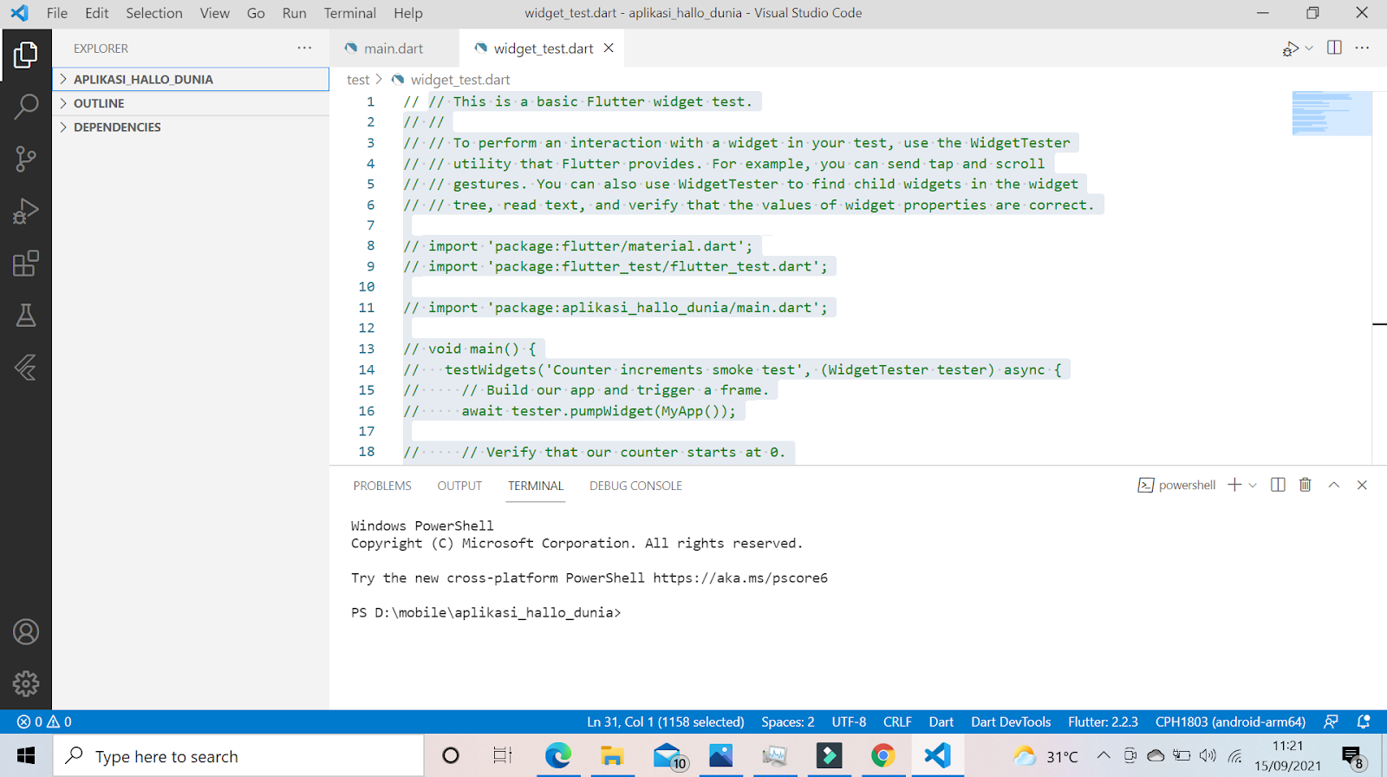Change language mode via Dart status

point(941,721)
